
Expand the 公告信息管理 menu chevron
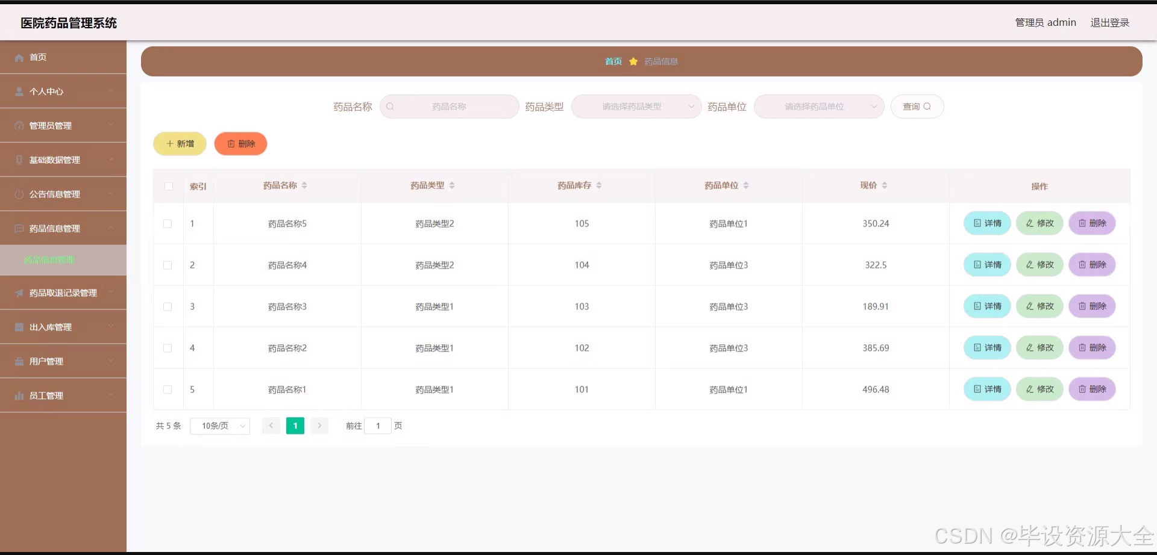point(111,194)
